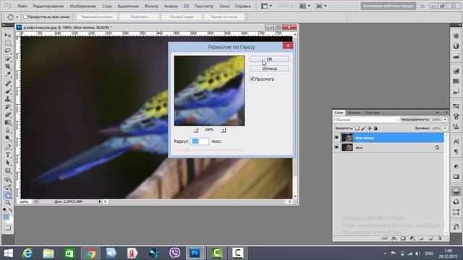
Task: Zoom out the Gaussian blur preview
Action: tap(196, 130)
